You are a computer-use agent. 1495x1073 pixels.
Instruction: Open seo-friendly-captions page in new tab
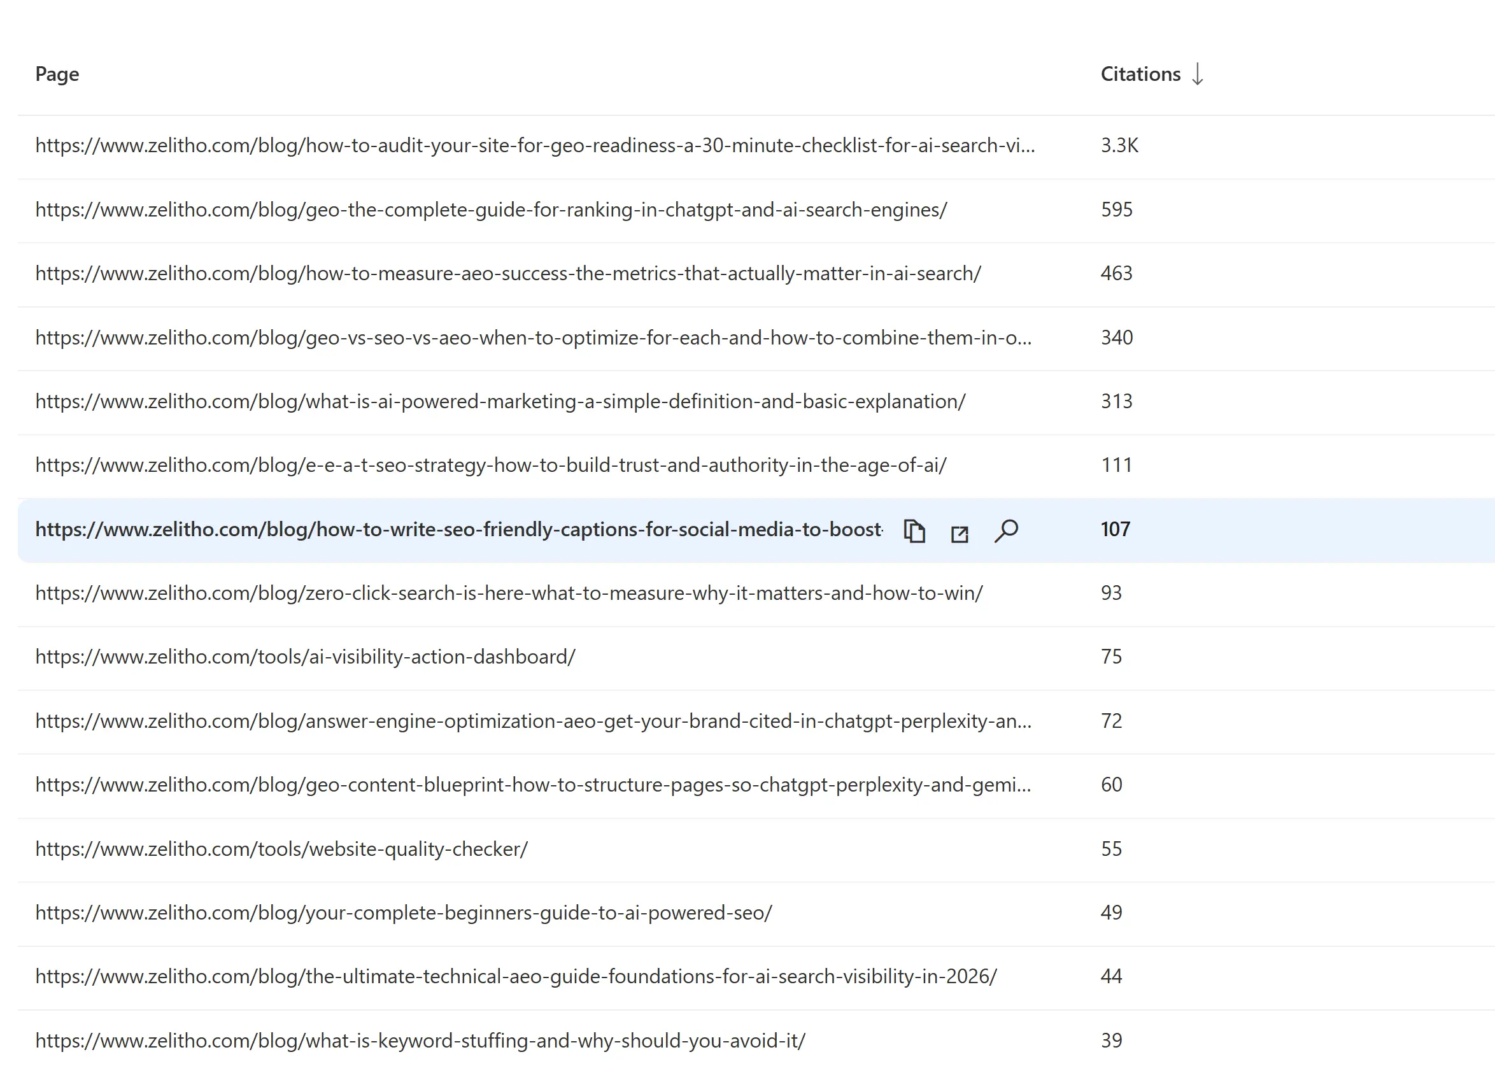960,533
